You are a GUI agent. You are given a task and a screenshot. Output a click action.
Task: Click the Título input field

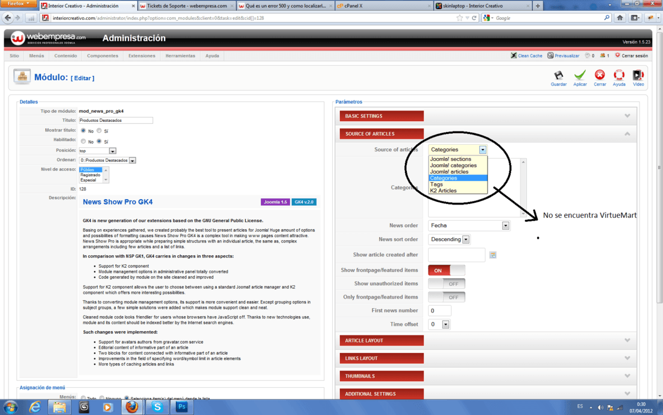click(x=116, y=121)
